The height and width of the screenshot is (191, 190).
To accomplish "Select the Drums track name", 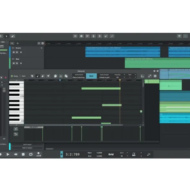I will pos(18,48).
